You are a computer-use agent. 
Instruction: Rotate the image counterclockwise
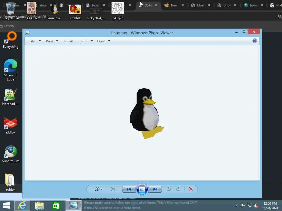click(169, 189)
